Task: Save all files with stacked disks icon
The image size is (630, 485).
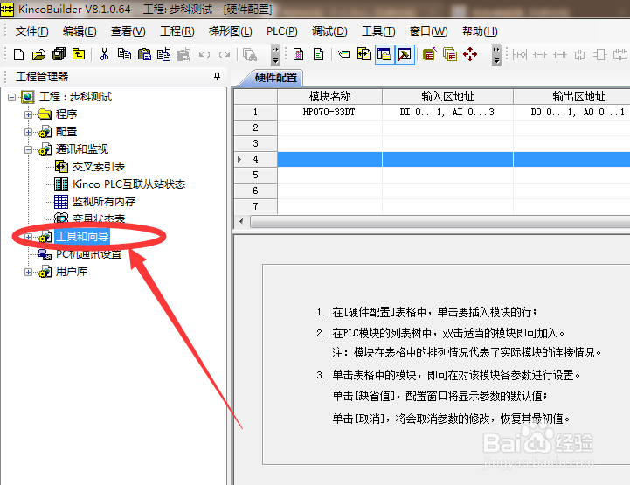Action: point(59,54)
